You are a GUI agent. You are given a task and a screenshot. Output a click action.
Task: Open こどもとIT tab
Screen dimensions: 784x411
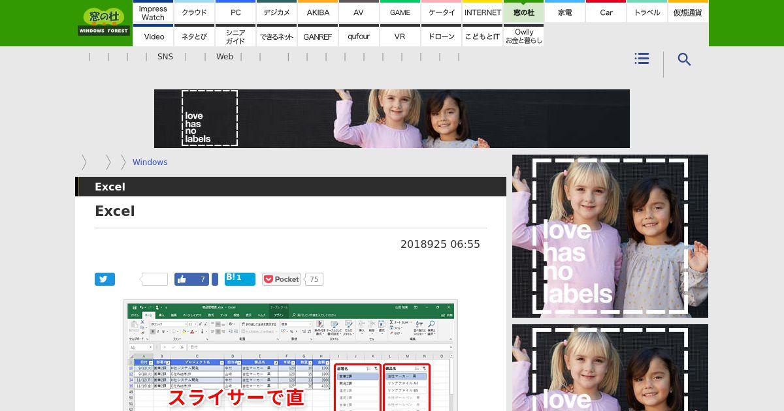tap(483, 37)
